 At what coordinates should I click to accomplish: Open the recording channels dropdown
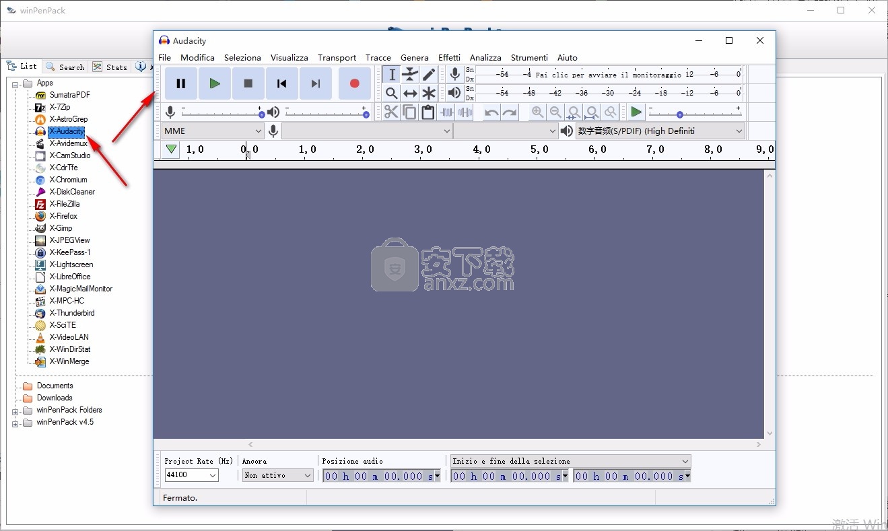click(506, 131)
